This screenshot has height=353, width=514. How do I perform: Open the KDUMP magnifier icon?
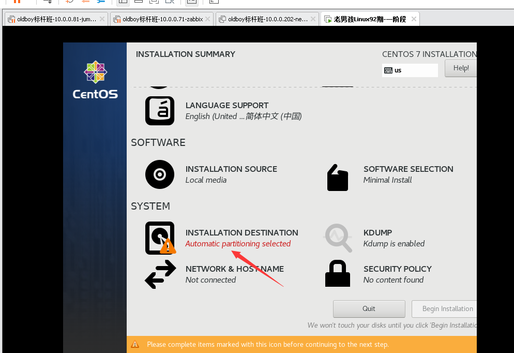[x=338, y=238]
